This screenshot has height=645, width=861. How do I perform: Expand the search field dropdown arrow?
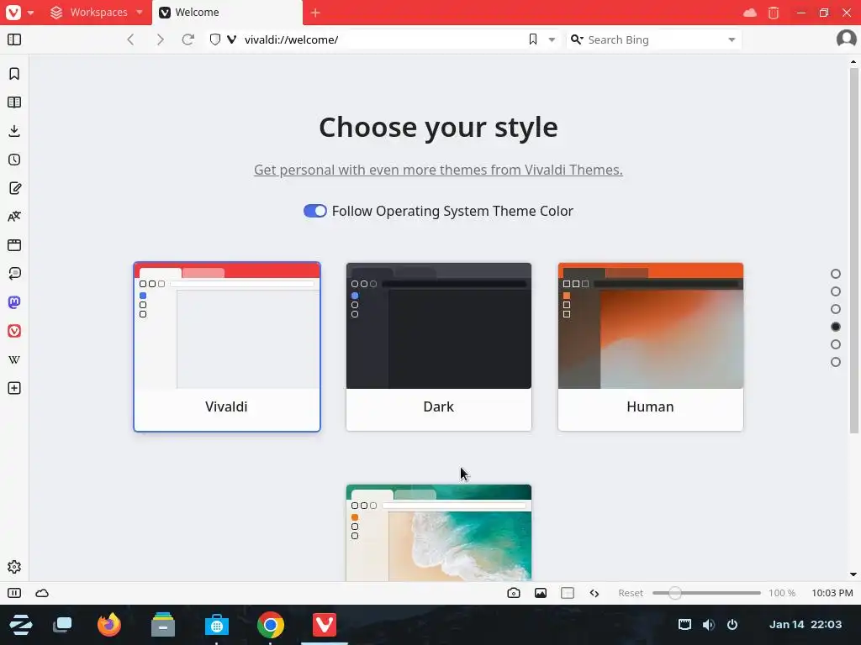(732, 39)
